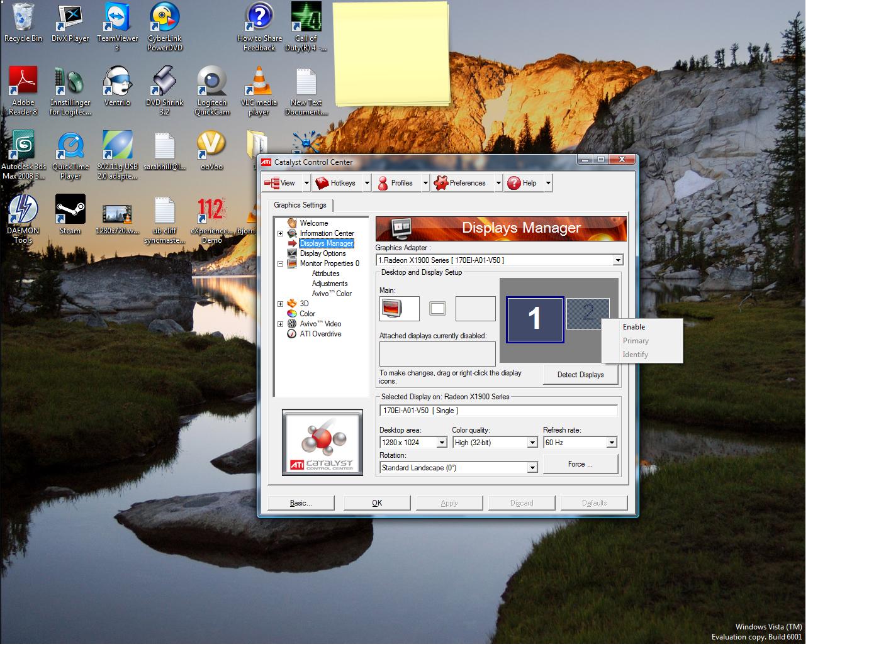Select the VLC media player icon
Viewport: 886px width, 664px height.
259,91
